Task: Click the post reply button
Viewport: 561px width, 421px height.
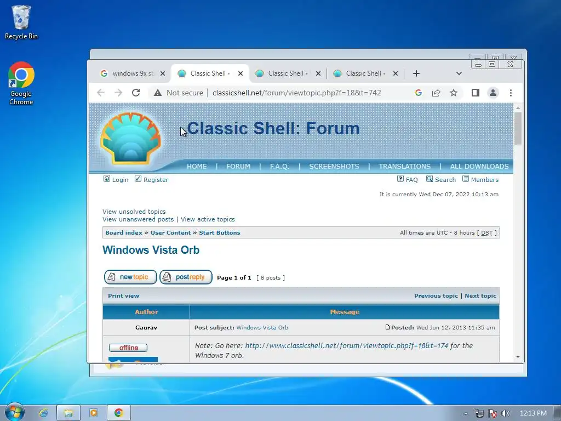Action: tap(186, 277)
